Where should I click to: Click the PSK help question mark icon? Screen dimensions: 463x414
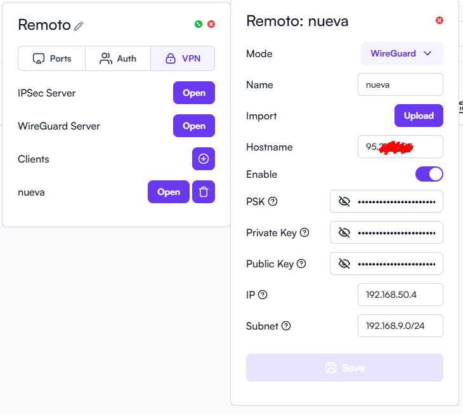pyautogui.click(x=273, y=201)
